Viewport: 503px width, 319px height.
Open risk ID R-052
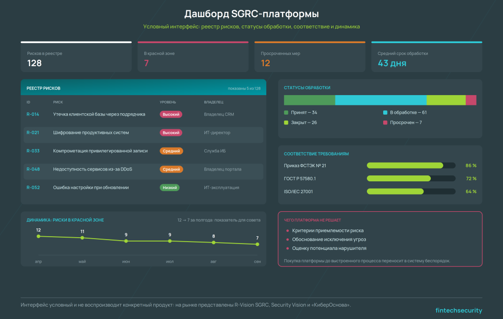click(33, 188)
